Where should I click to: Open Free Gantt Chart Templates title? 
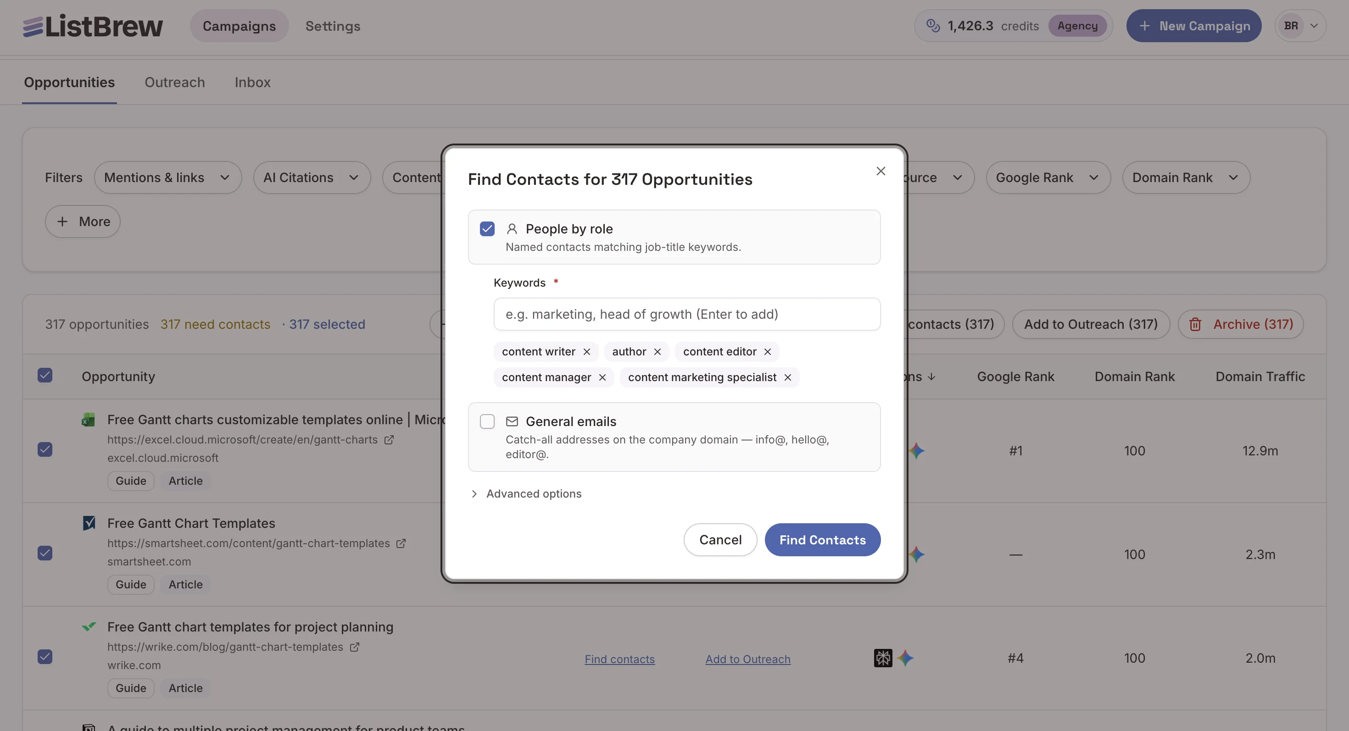click(x=191, y=523)
